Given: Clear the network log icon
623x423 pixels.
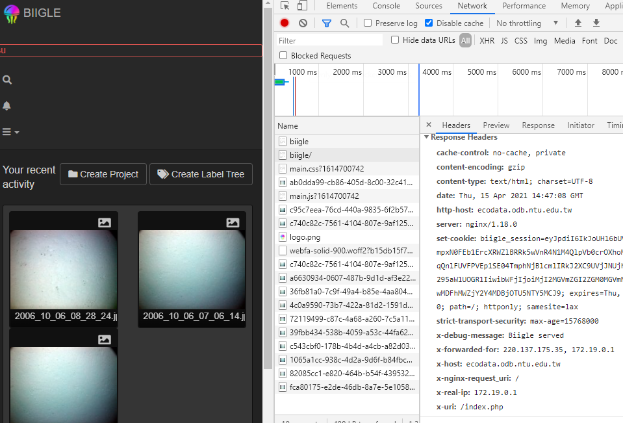Looking at the screenshot, I should pyautogui.click(x=303, y=23).
